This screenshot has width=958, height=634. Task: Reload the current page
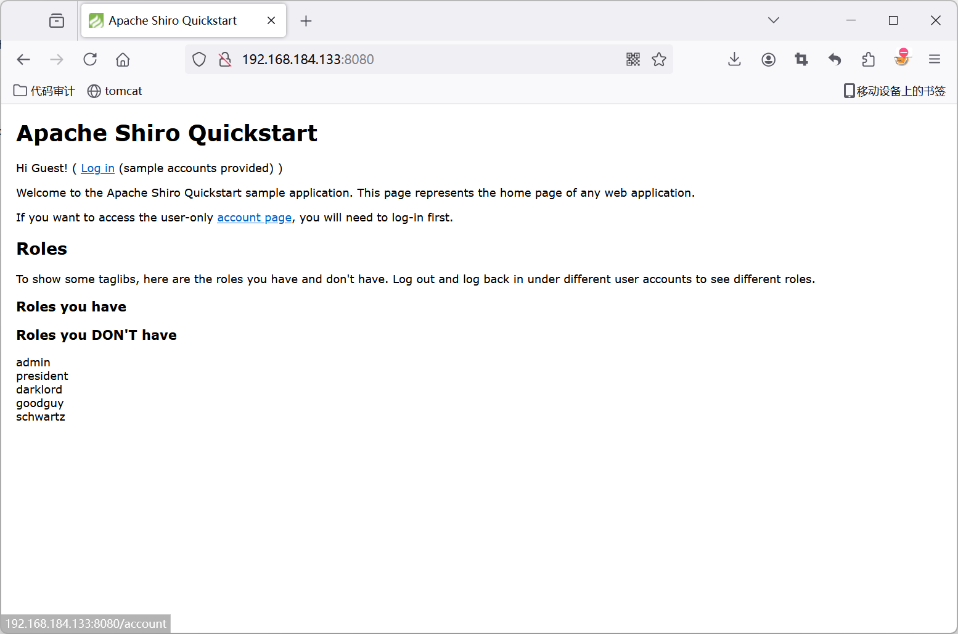pos(90,59)
